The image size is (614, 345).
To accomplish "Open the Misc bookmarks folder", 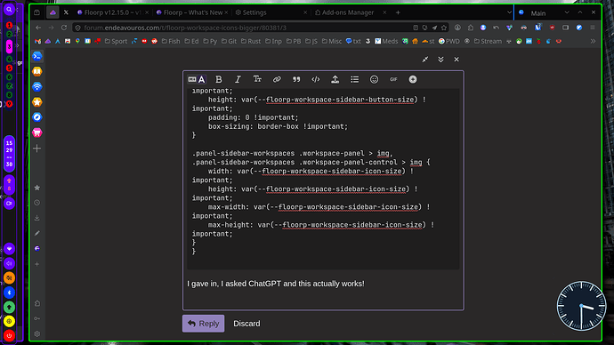I will [332, 41].
